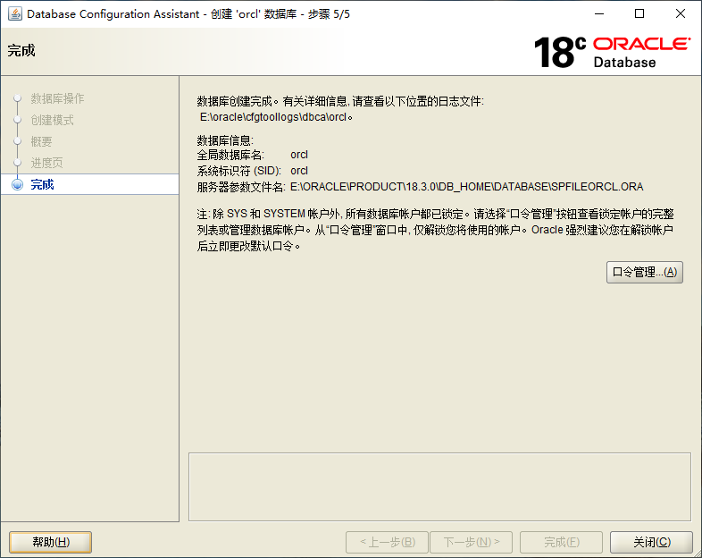
Task: Click the 全局数据库名 value orcl
Action: point(299,155)
